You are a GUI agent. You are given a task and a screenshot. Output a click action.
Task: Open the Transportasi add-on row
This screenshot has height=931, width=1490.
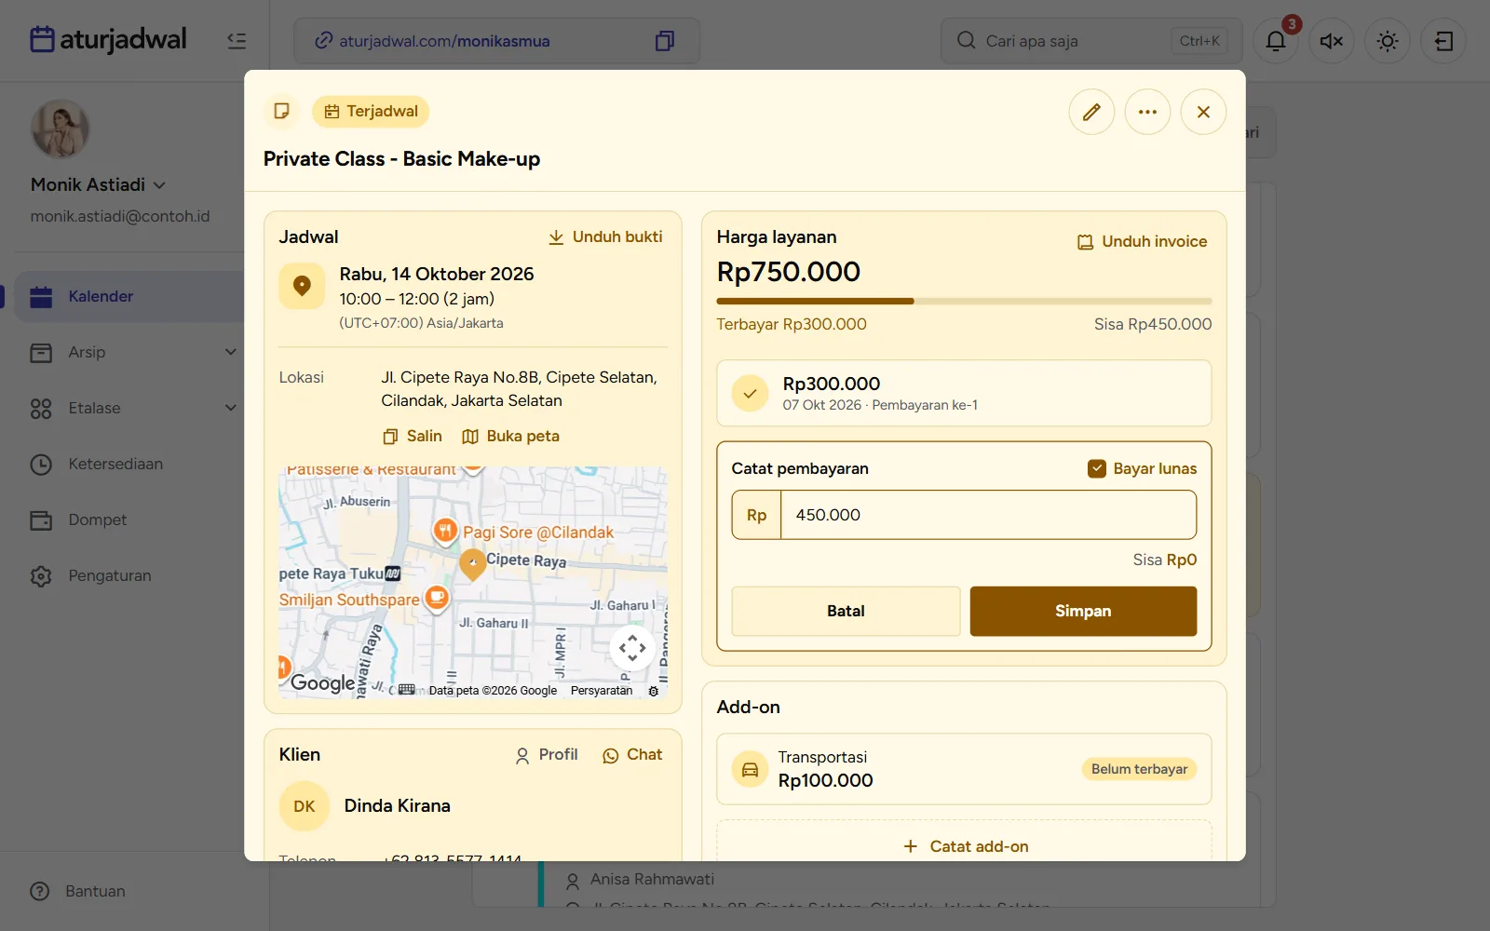coord(964,769)
